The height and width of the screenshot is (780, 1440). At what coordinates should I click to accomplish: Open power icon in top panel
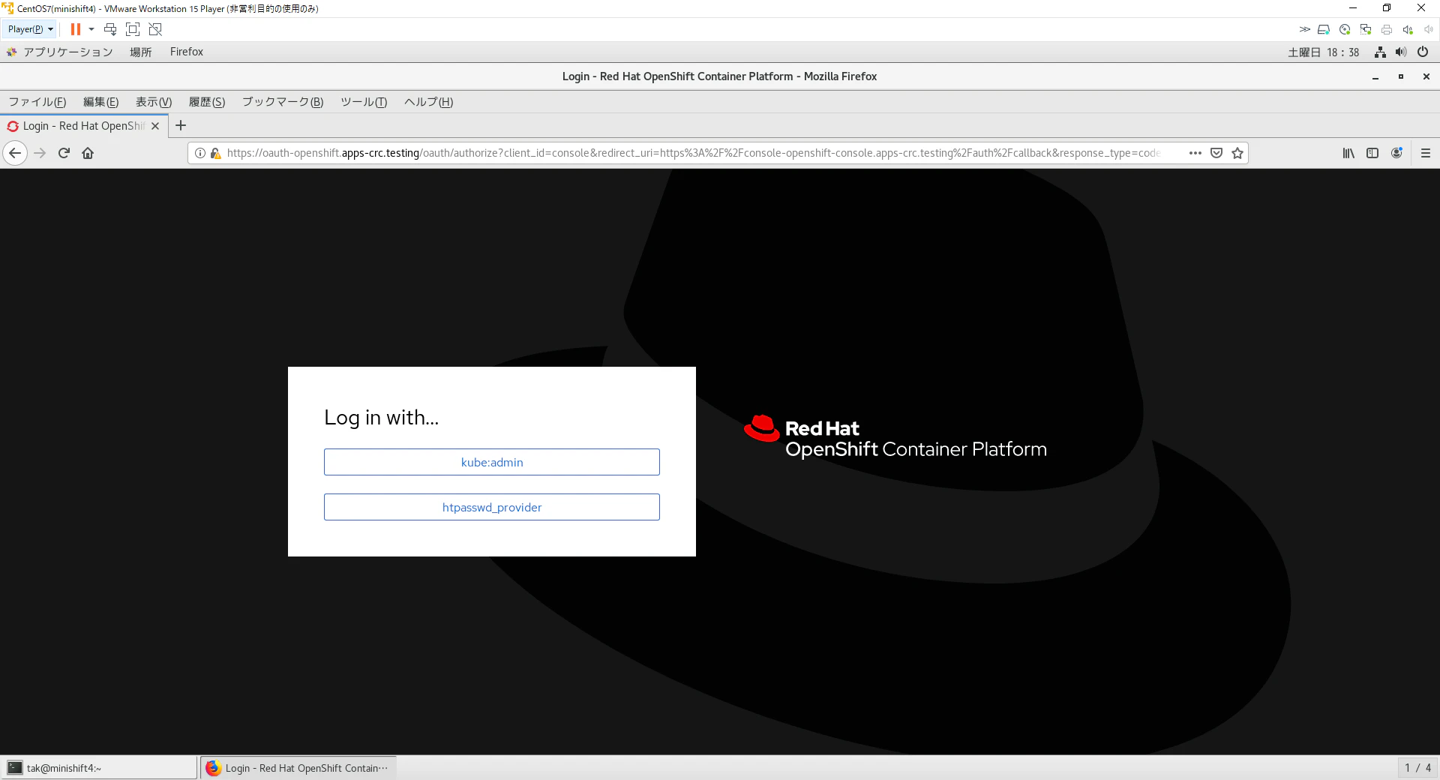pos(1423,52)
